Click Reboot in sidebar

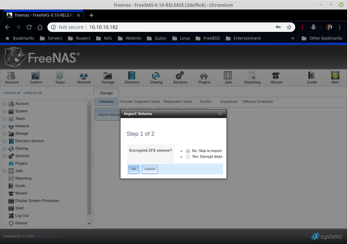(x=21, y=223)
